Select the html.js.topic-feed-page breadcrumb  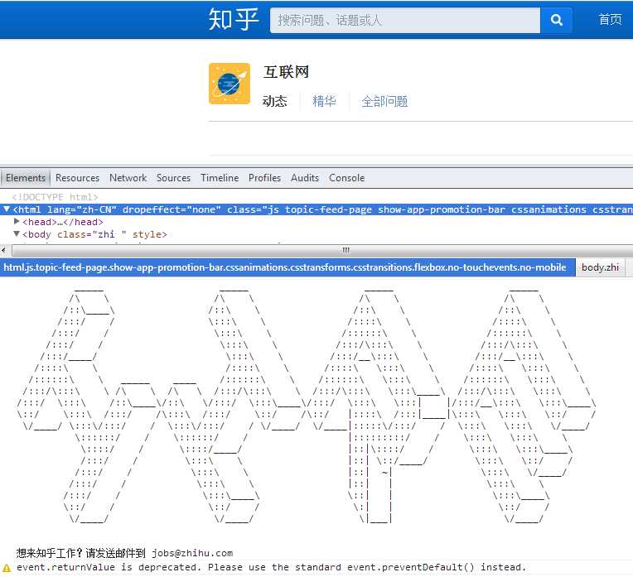click(285, 267)
